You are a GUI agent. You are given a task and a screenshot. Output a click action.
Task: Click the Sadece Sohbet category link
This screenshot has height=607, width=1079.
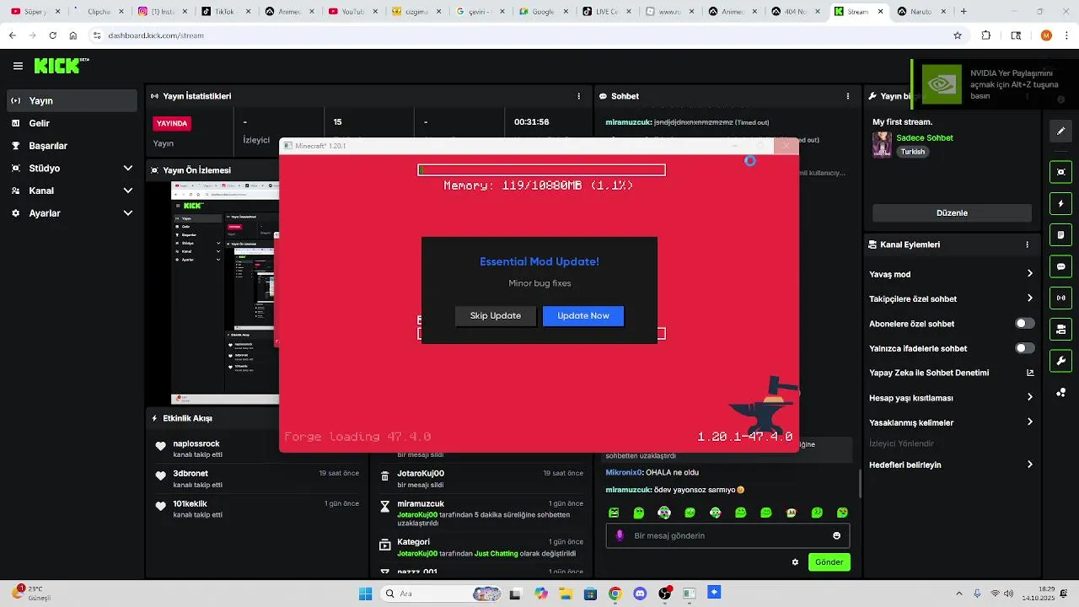coord(925,137)
